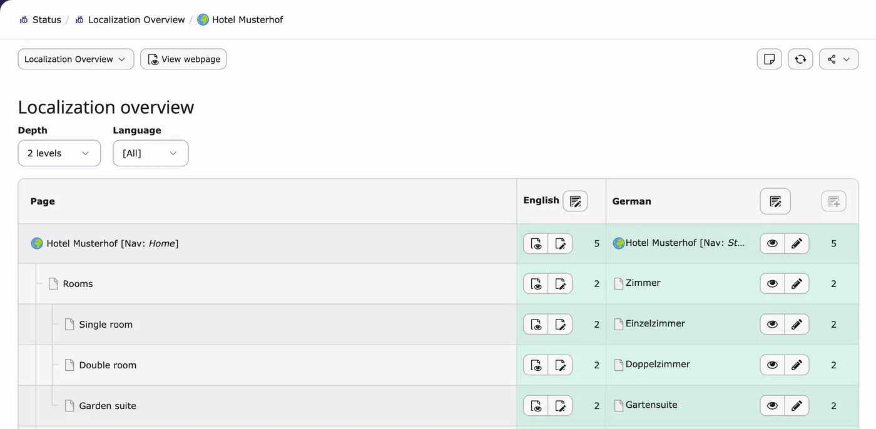
Task: Toggle visibility of Zimmer translation
Action: (772, 284)
